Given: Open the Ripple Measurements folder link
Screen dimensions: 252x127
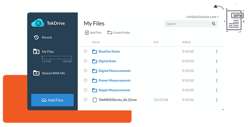Looking at the screenshot, I should tap(114, 90).
